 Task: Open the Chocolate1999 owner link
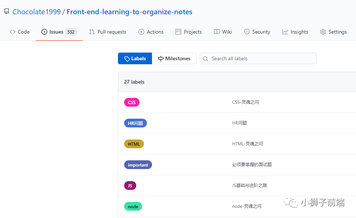click(37, 12)
